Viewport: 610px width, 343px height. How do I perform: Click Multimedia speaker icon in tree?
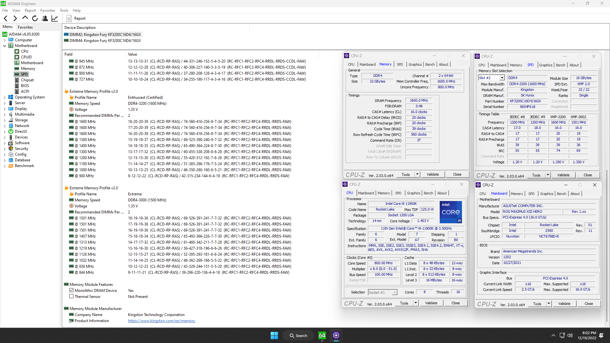(11, 114)
